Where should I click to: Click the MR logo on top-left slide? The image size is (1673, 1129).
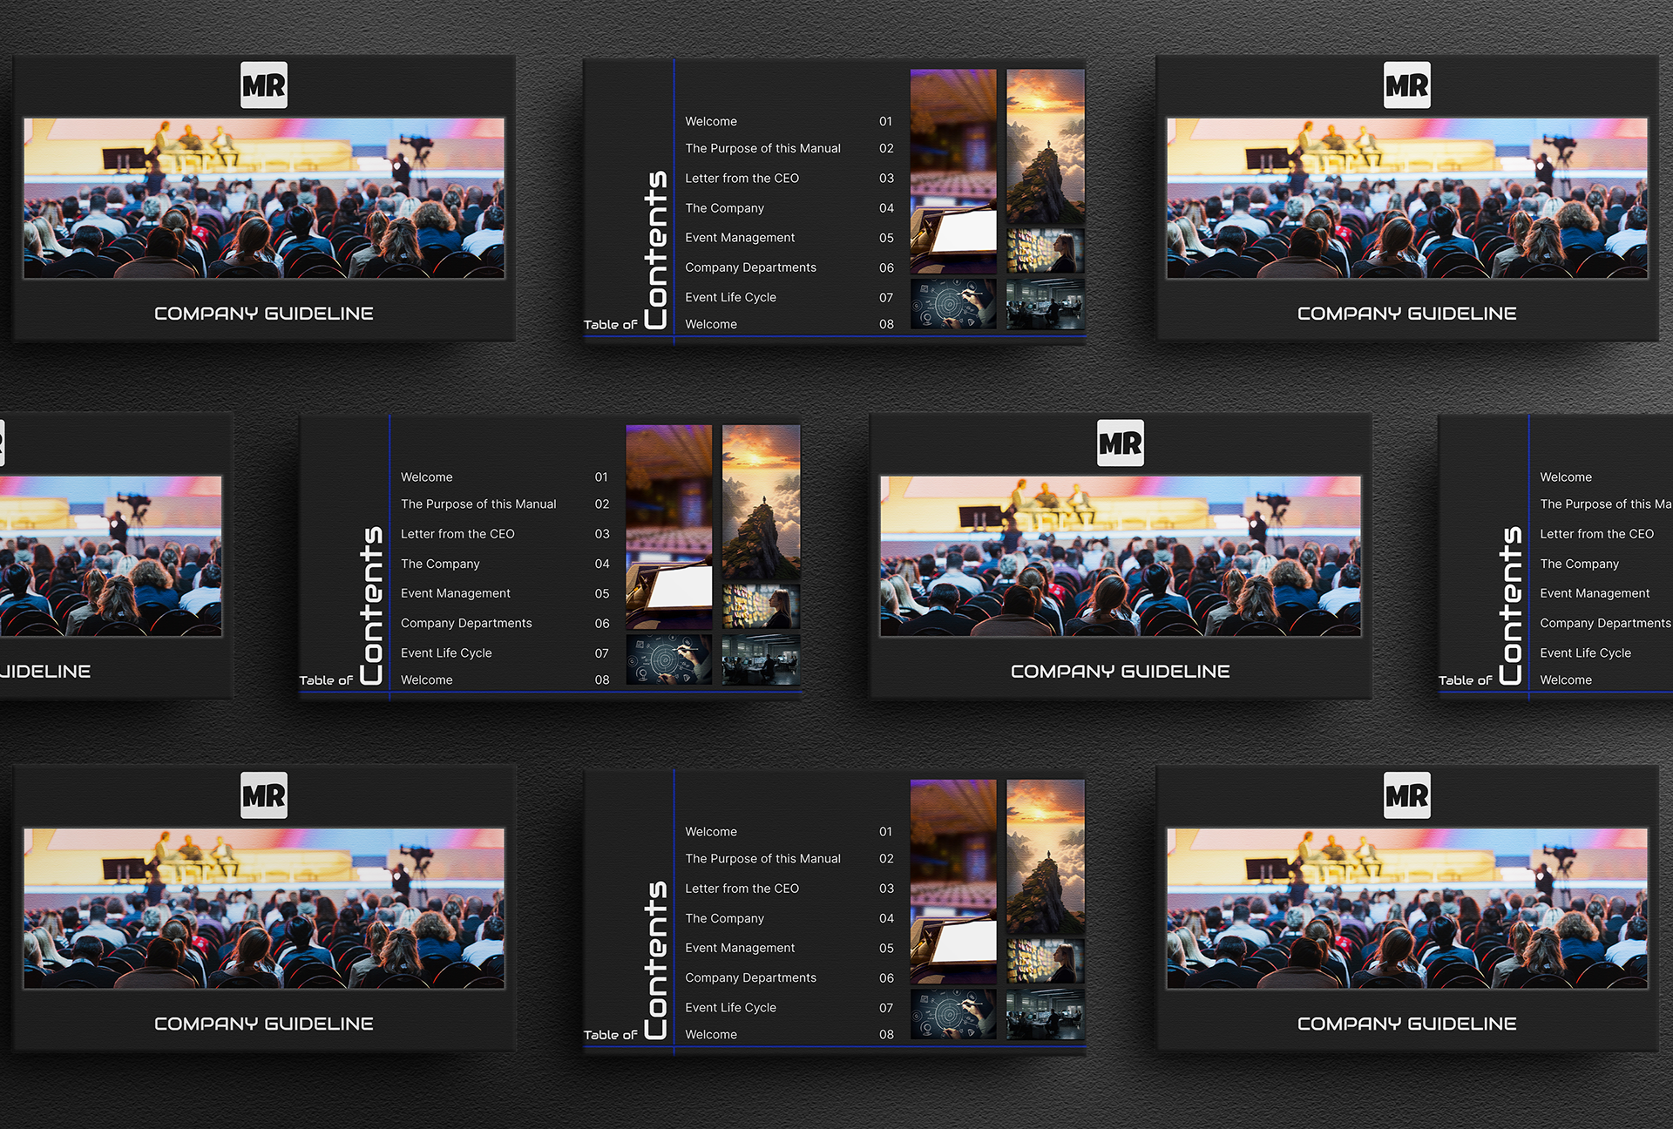264,85
